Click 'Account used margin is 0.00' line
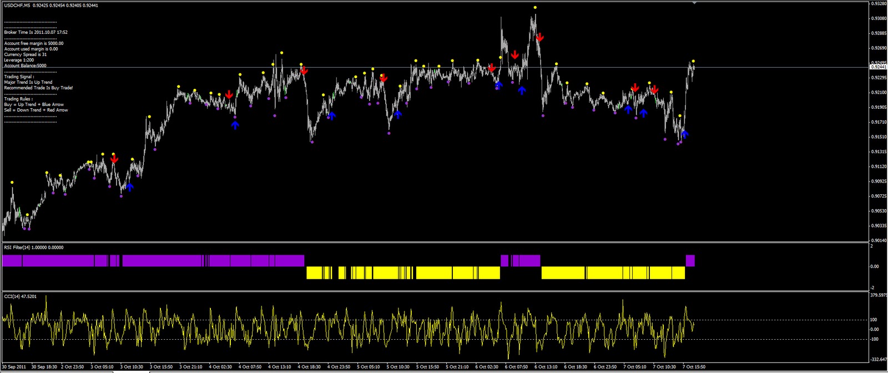The image size is (888, 373). pyautogui.click(x=31, y=49)
